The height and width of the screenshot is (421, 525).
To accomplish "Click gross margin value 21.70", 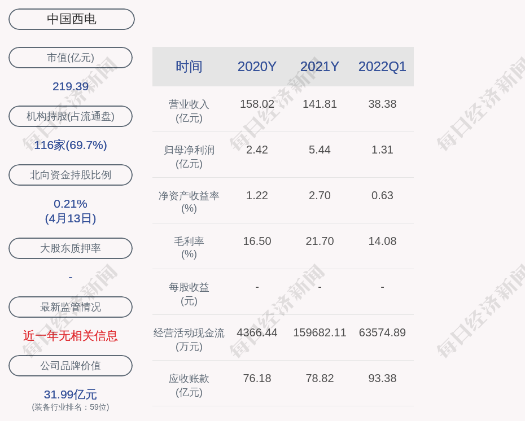I will pos(320,242).
